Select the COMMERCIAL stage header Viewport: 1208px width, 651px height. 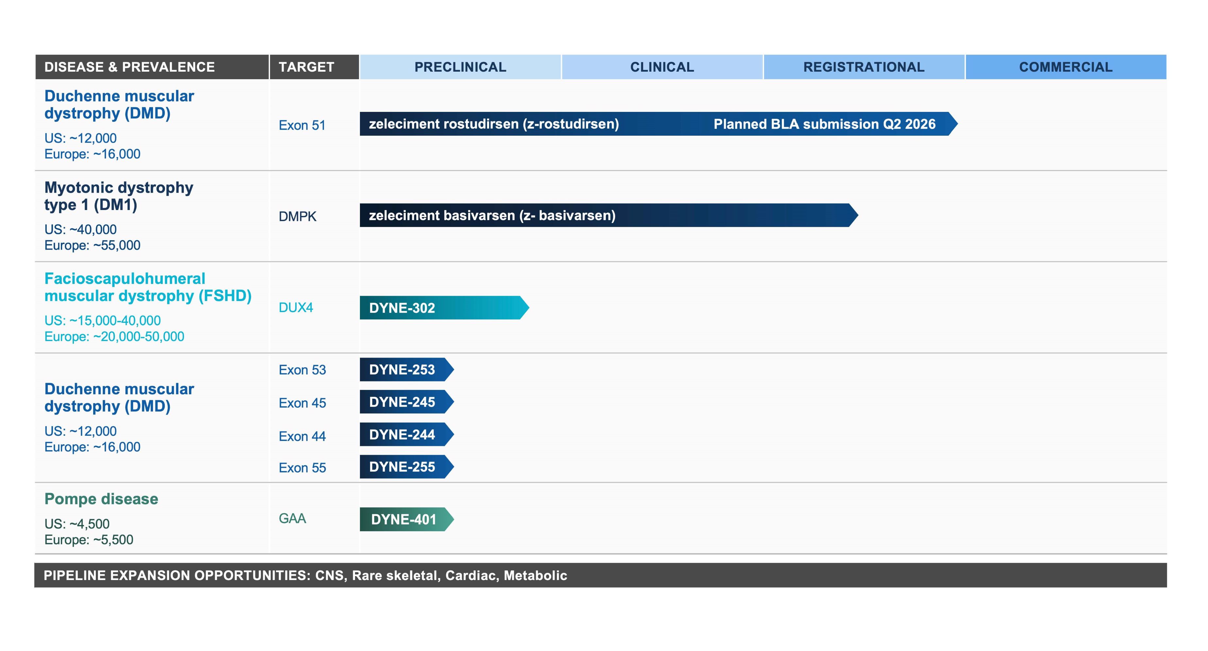tap(1065, 67)
